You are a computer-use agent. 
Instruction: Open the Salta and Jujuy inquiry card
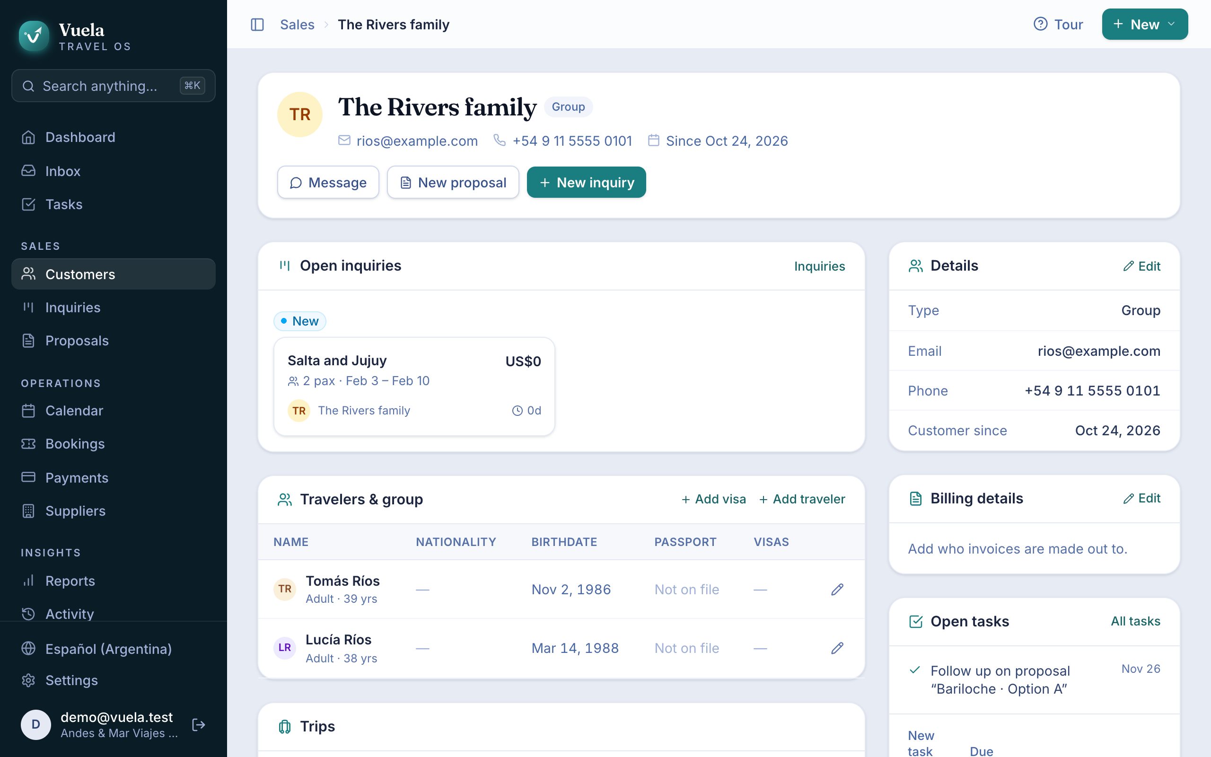pyautogui.click(x=414, y=387)
